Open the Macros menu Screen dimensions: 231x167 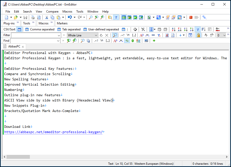click(67, 12)
